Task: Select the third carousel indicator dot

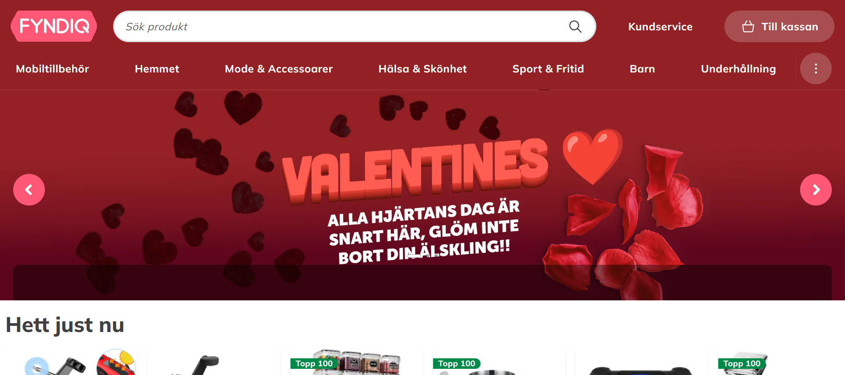Action: [x=436, y=256]
